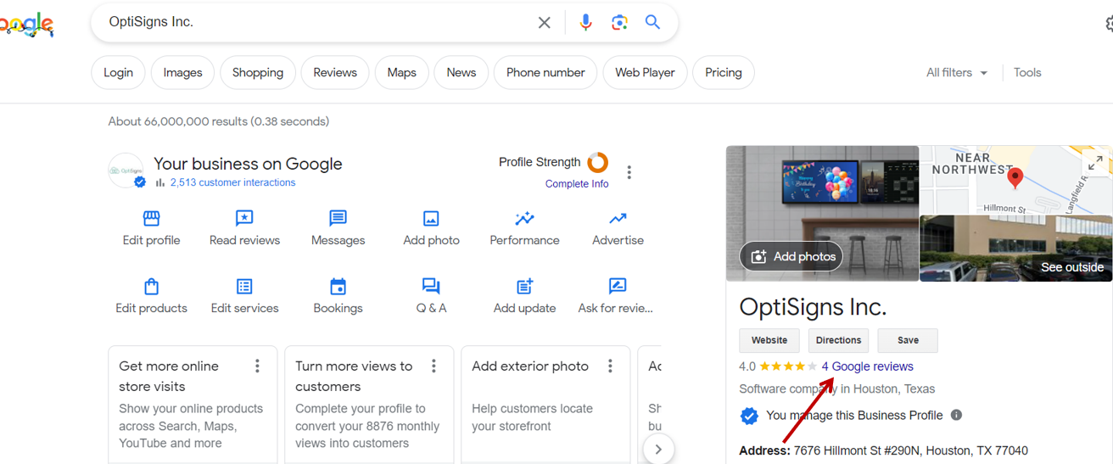The height and width of the screenshot is (464, 1113).
Task: Open Ask for reviews icon
Action: [618, 286]
